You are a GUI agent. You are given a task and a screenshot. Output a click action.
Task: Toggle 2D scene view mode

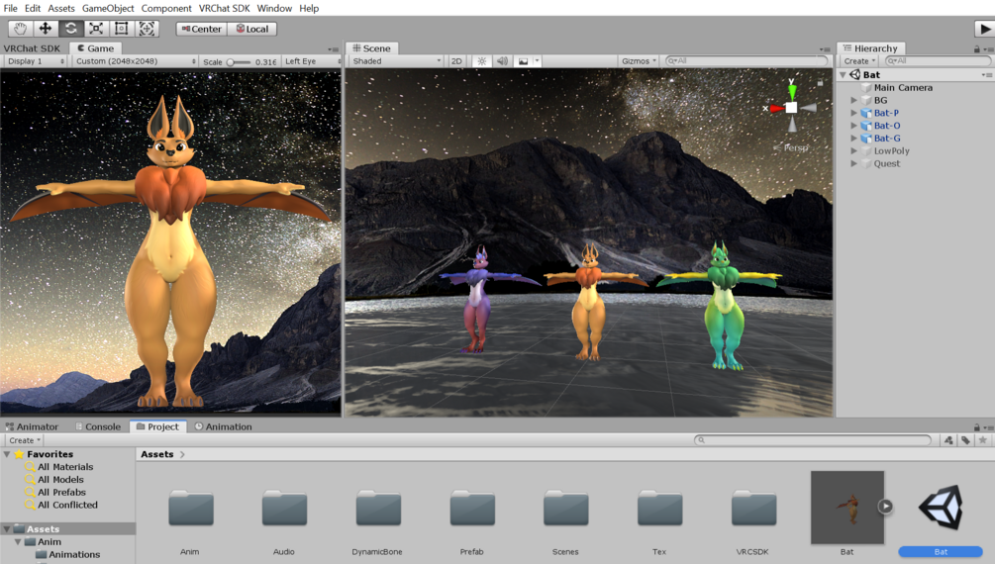tap(456, 61)
